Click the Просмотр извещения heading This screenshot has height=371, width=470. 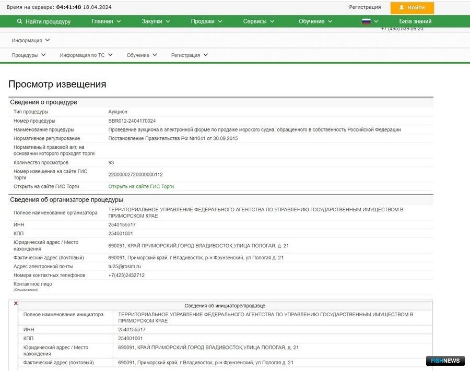57,84
